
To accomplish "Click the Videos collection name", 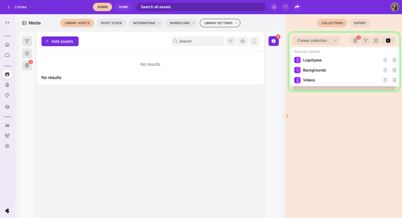I will [x=309, y=80].
